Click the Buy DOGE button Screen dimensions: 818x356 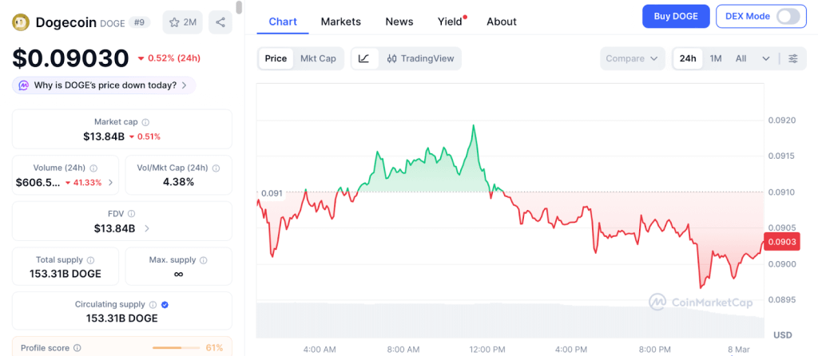pos(675,16)
